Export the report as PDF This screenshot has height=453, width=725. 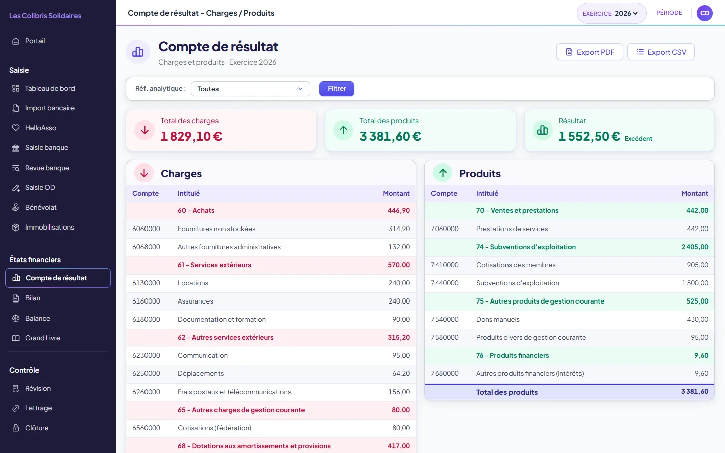coord(590,52)
